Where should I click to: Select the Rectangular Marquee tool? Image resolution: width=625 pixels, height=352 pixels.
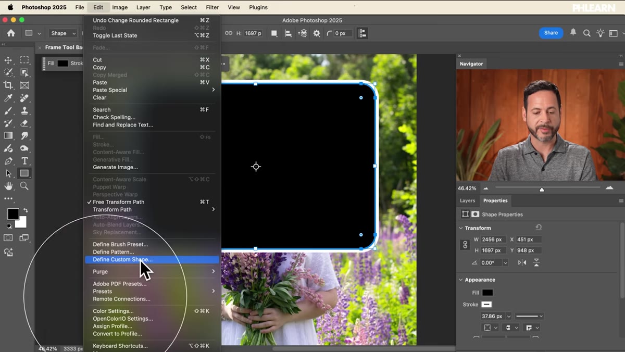pyautogui.click(x=24, y=60)
